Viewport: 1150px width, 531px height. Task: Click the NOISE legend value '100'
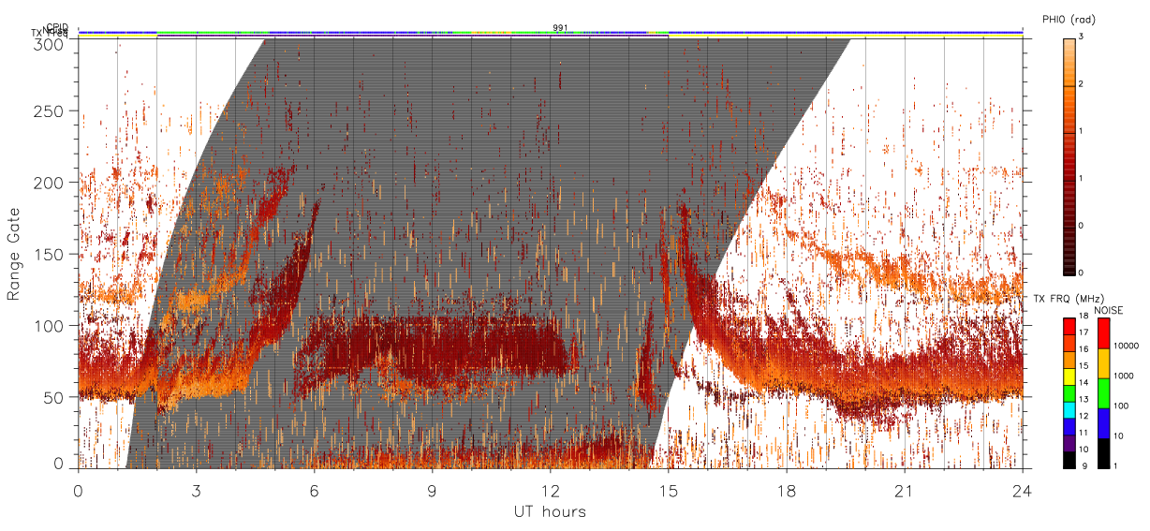[1122, 406]
